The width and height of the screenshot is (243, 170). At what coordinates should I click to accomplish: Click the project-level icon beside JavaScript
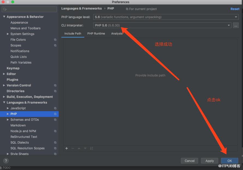55,108
